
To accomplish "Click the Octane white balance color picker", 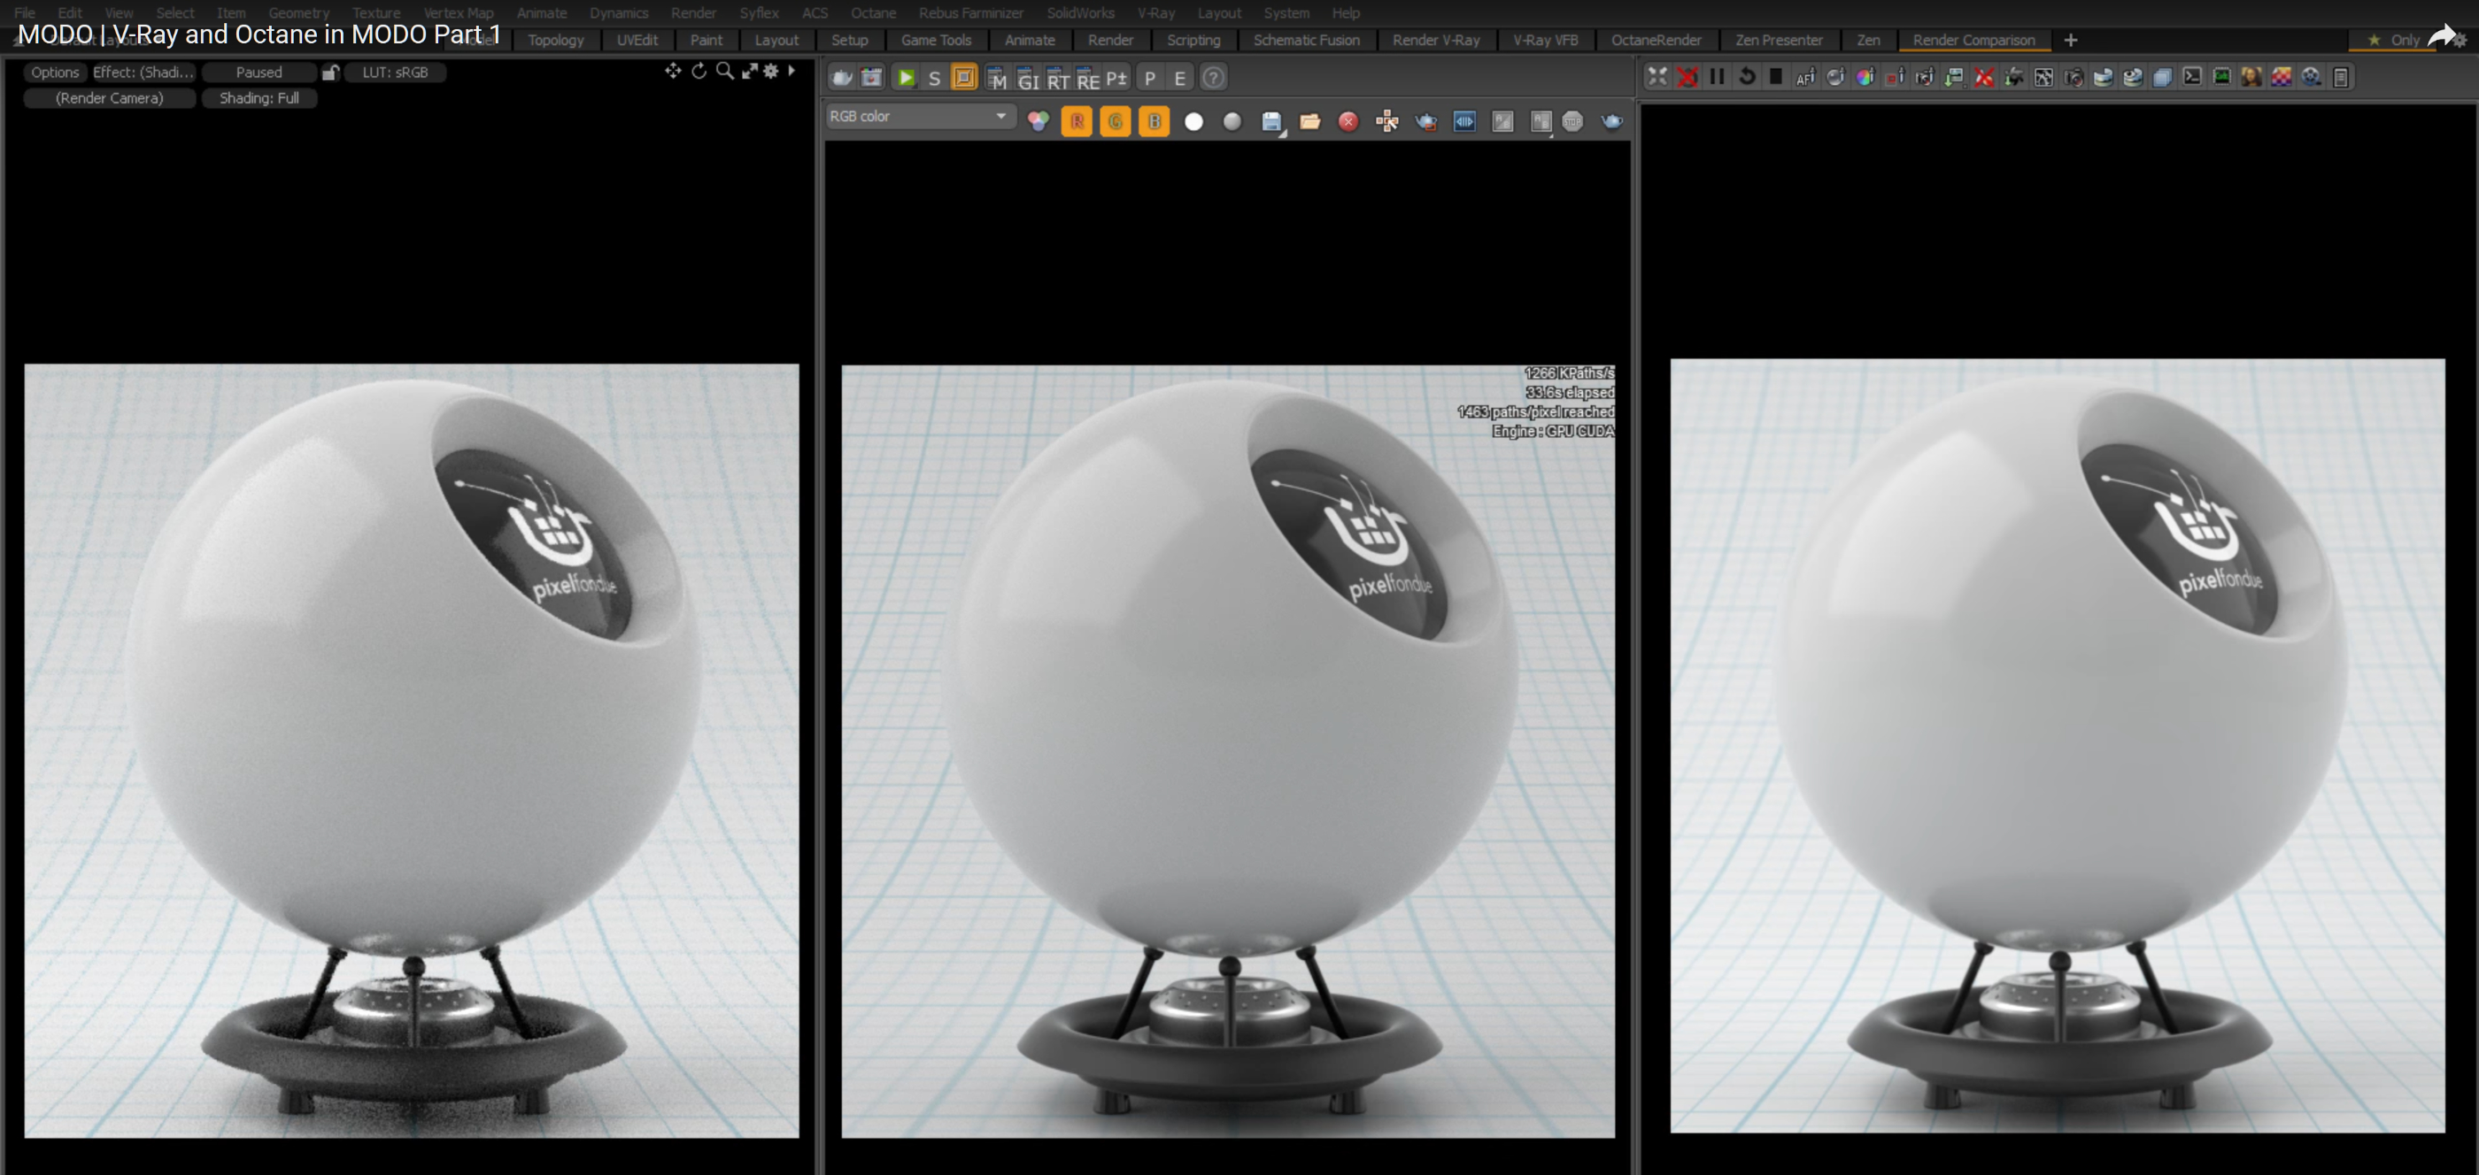I will click(x=1865, y=77).
